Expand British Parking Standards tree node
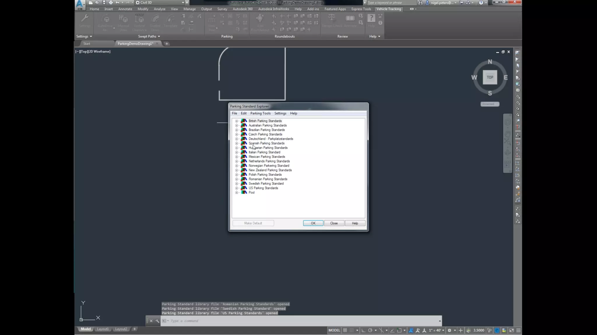This screenshot has width=597, height=335. point(236,121)
